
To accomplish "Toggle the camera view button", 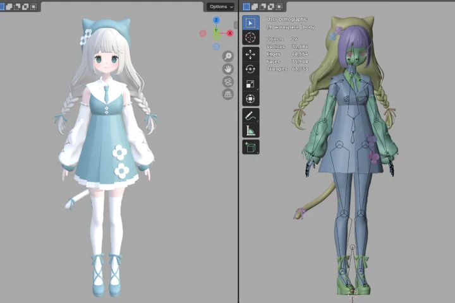I will 228,81.
